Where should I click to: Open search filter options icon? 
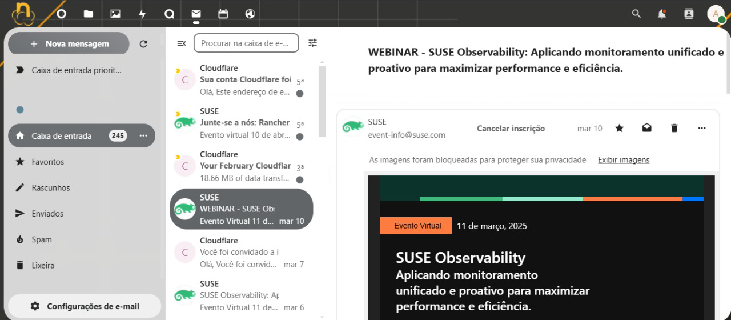(312, 43)
